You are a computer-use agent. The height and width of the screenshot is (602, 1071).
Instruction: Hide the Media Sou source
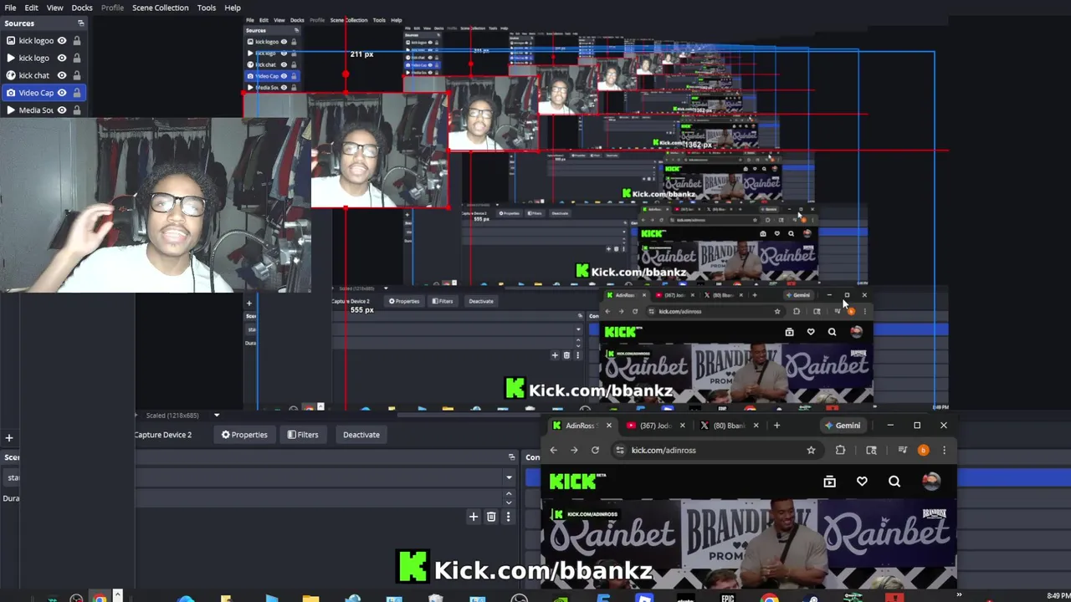(61, 110)
